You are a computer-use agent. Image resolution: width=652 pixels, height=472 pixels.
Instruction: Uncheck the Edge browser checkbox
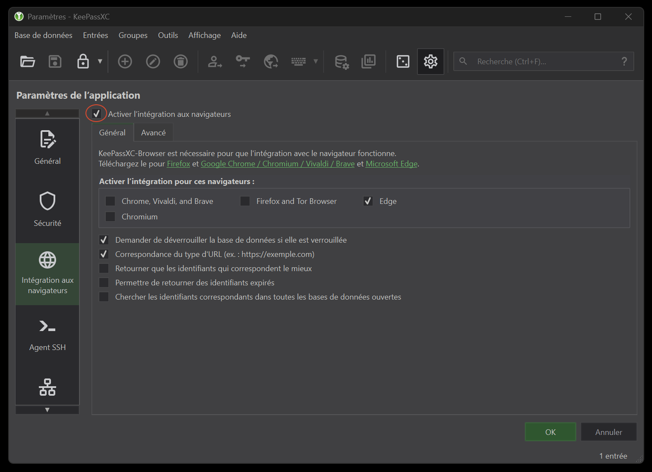368,201
